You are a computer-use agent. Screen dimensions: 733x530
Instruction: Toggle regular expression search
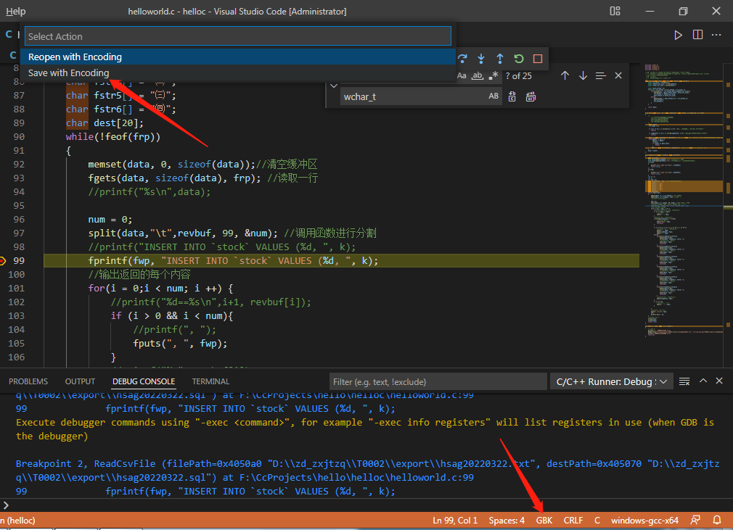coord(494,75)
